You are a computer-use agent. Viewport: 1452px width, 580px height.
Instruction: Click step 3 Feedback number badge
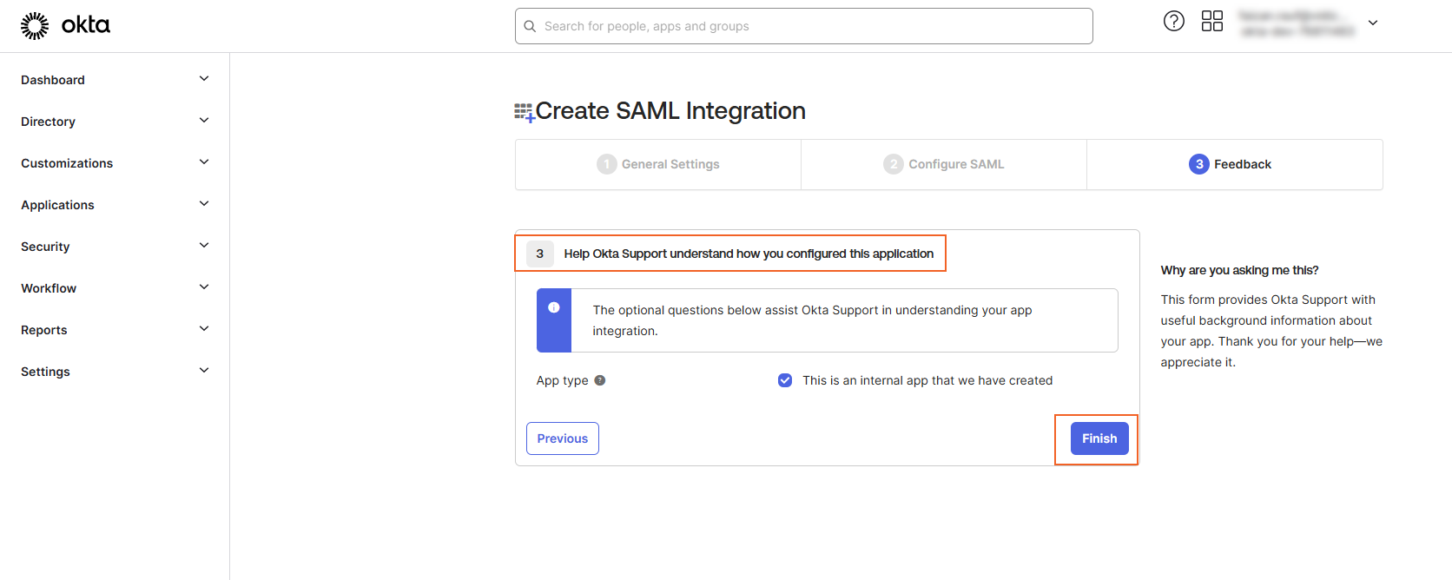(x=1198, y=164)
